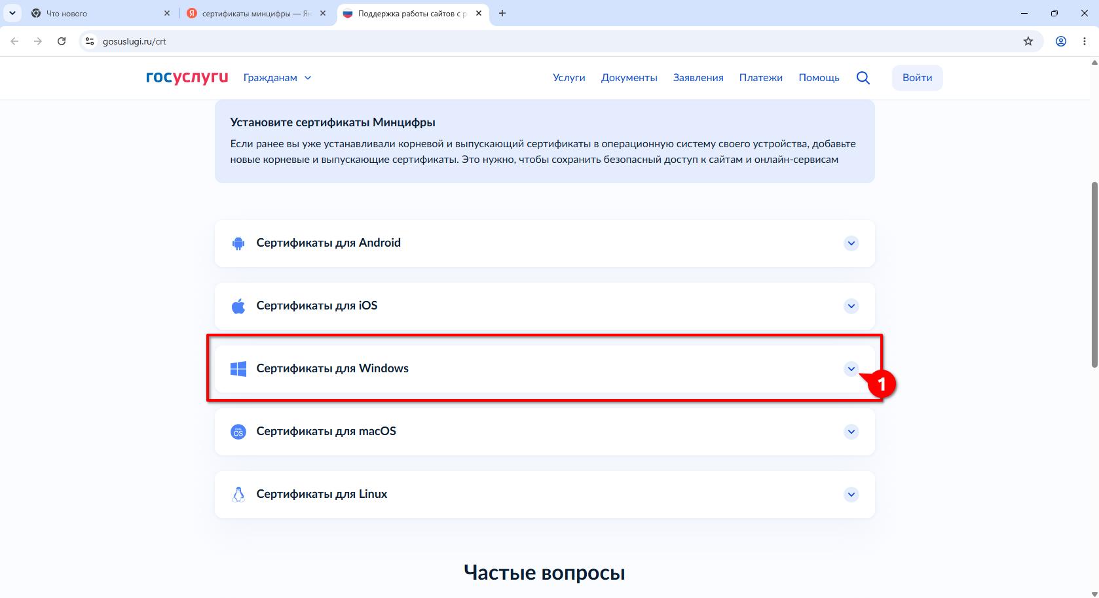Screen dimensions: 1099x598
Task: Close the 'сертификаты минцифры' tab
Action: 323,13
